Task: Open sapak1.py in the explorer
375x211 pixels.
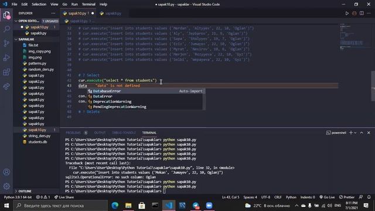Action: (x=36, y=76)
